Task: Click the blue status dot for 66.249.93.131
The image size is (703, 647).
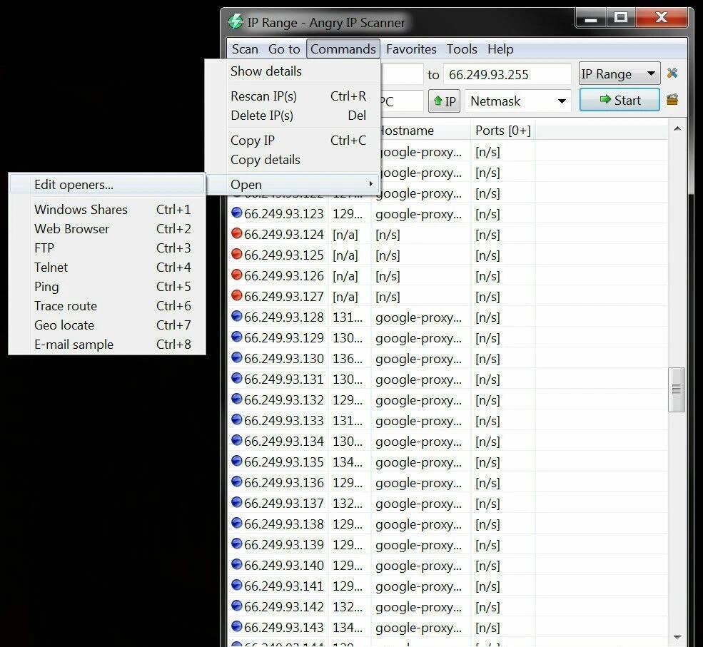Action: [x=236, y=378]
